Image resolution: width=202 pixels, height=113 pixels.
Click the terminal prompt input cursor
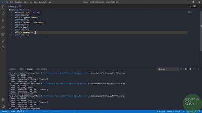pos(41,109)
